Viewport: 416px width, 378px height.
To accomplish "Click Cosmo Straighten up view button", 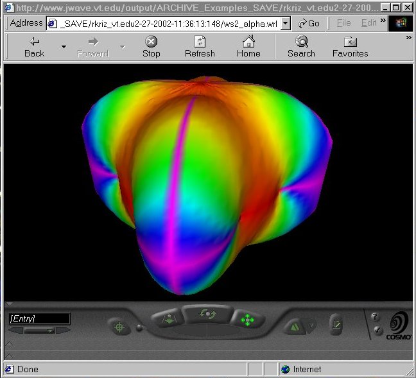I will click(x=294, y=327).
